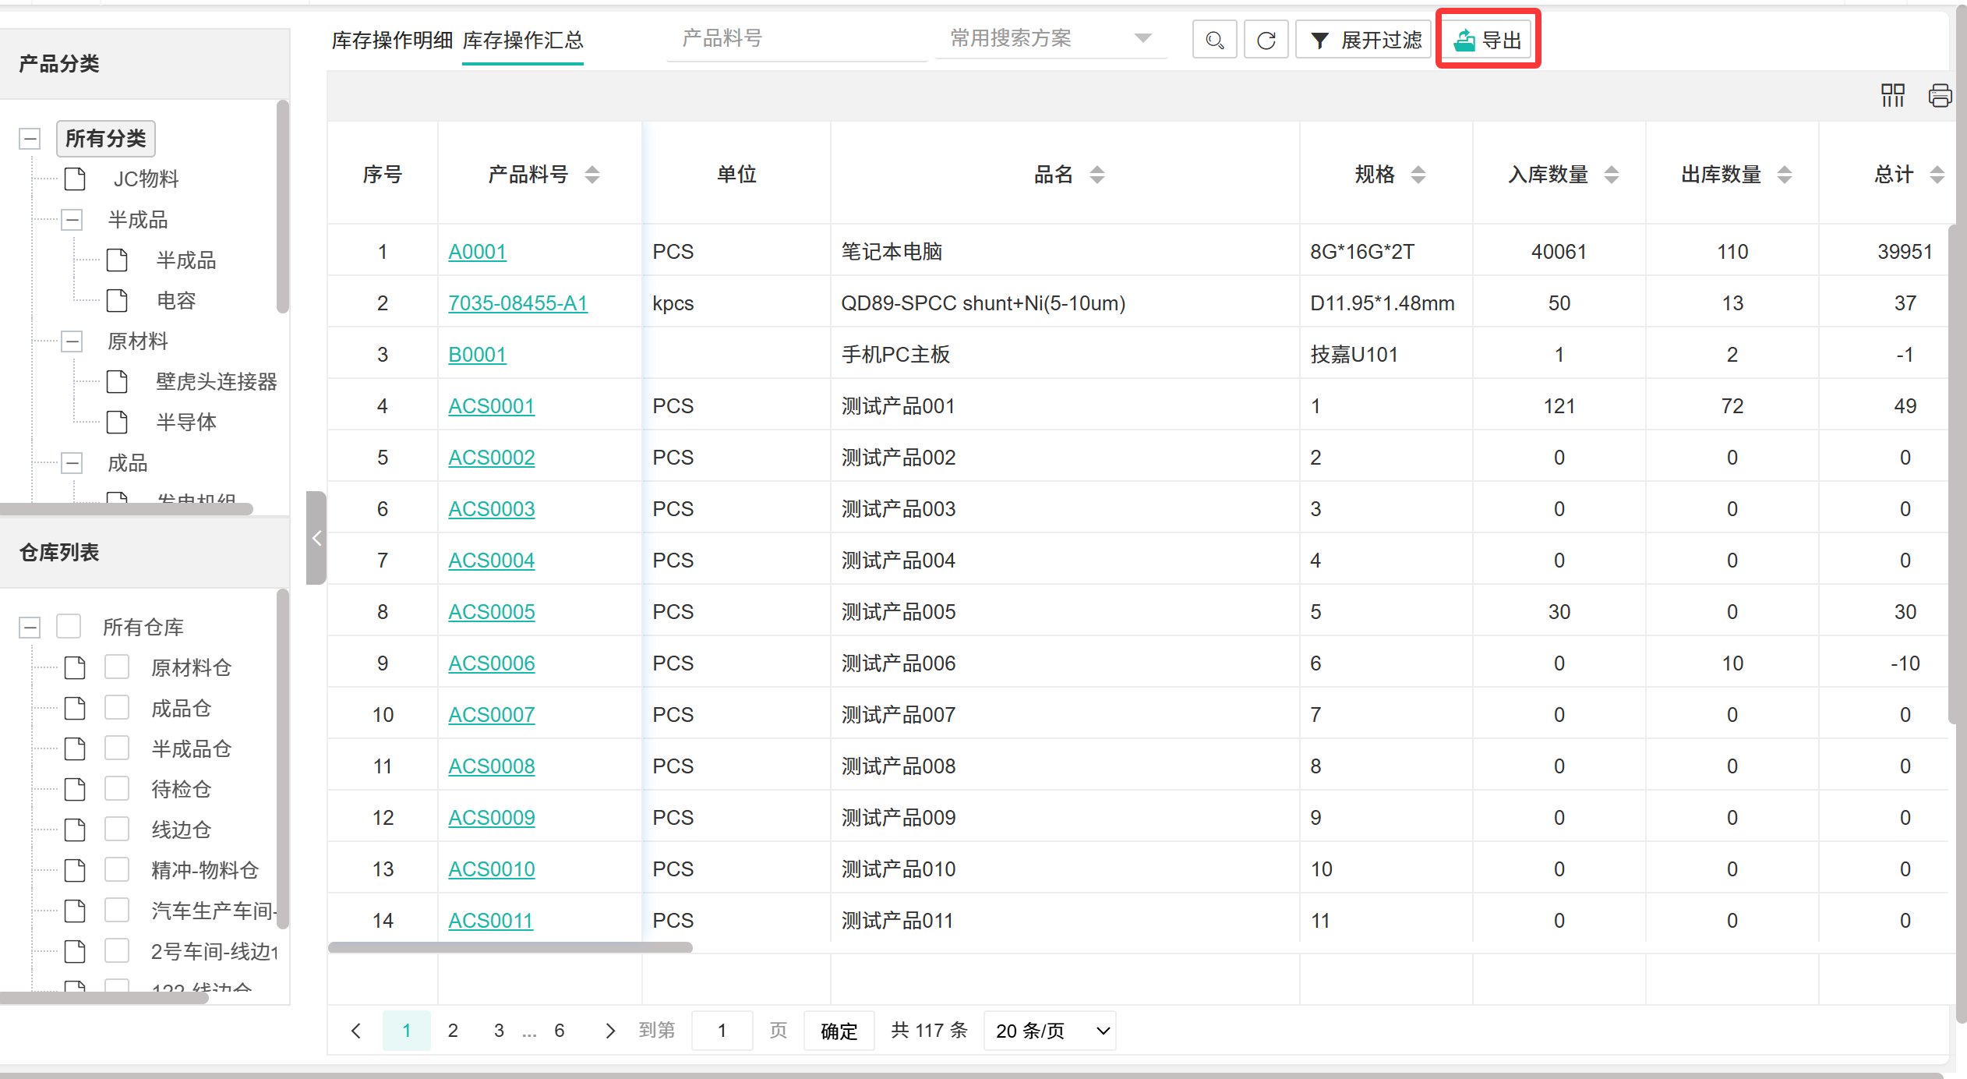Select the 库存操作汇总 tab
This screenshot has height=1079, width=1967.
point(522,40)
